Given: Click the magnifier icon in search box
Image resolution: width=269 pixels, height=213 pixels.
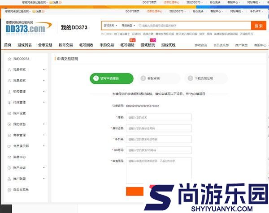Looking at the screenshot, I should coord(140,26).
